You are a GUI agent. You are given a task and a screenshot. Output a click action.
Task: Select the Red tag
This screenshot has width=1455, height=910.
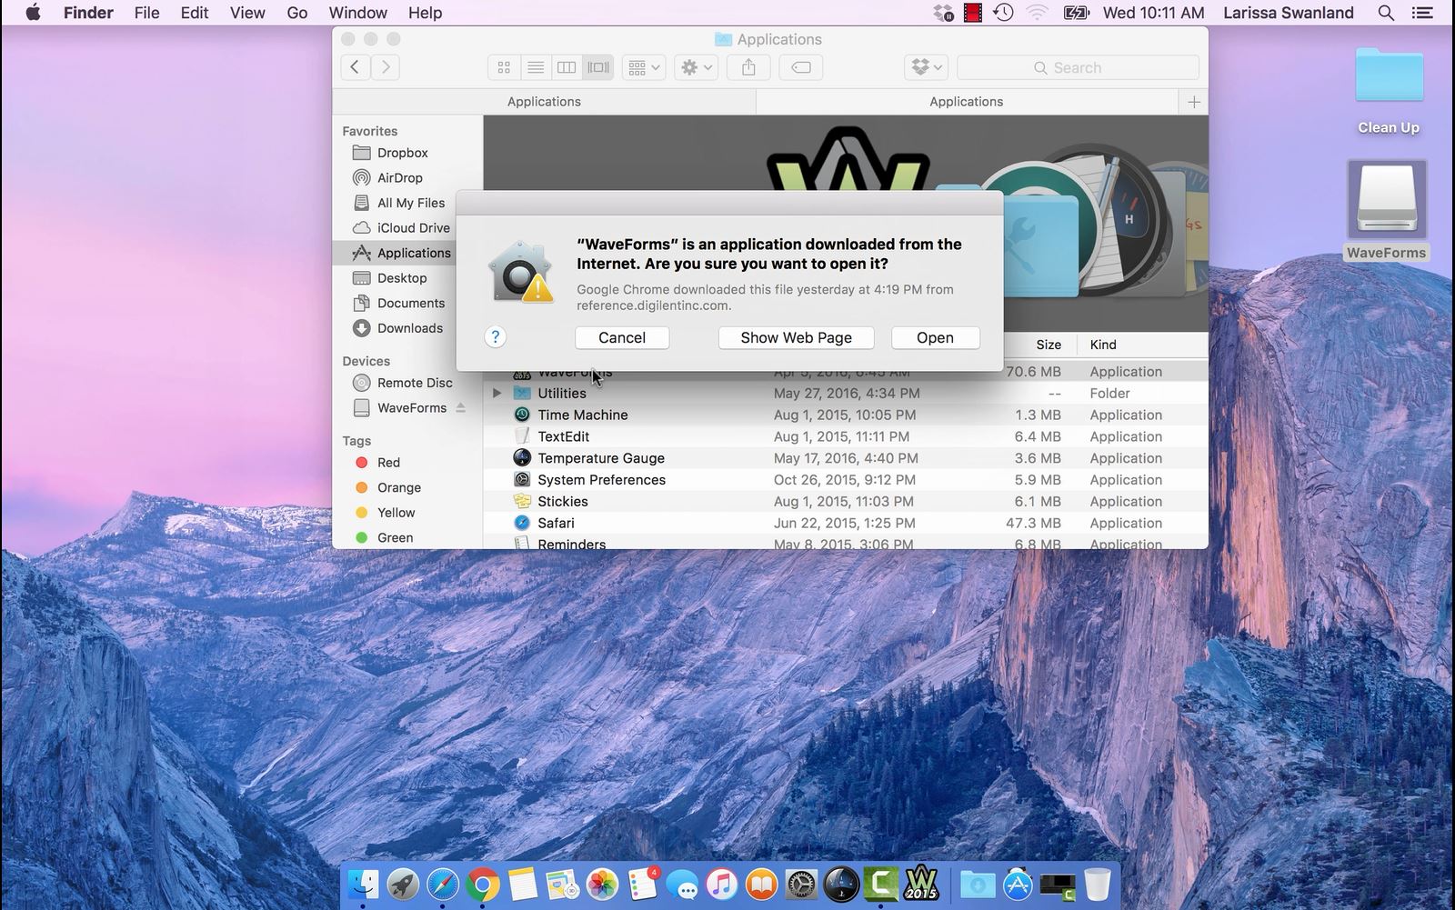tap(407, 463)
